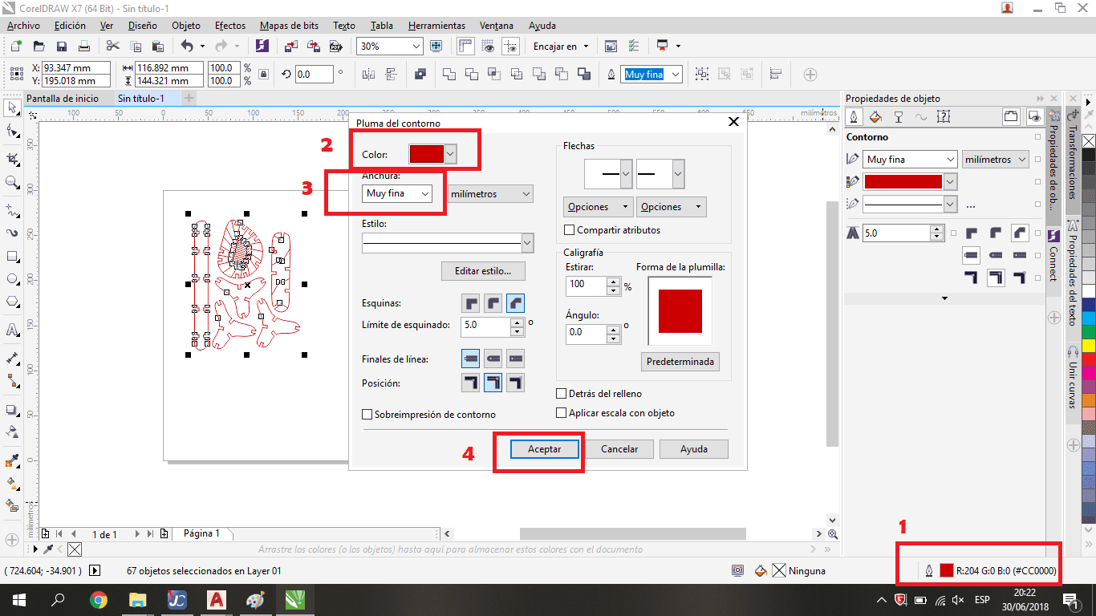Click the Import icon in toolbar
Viewport: 1096px width, 616px height.
(x=290, y=47)
